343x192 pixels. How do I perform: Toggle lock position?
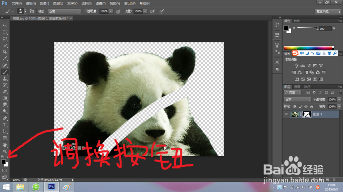[306, 106]
